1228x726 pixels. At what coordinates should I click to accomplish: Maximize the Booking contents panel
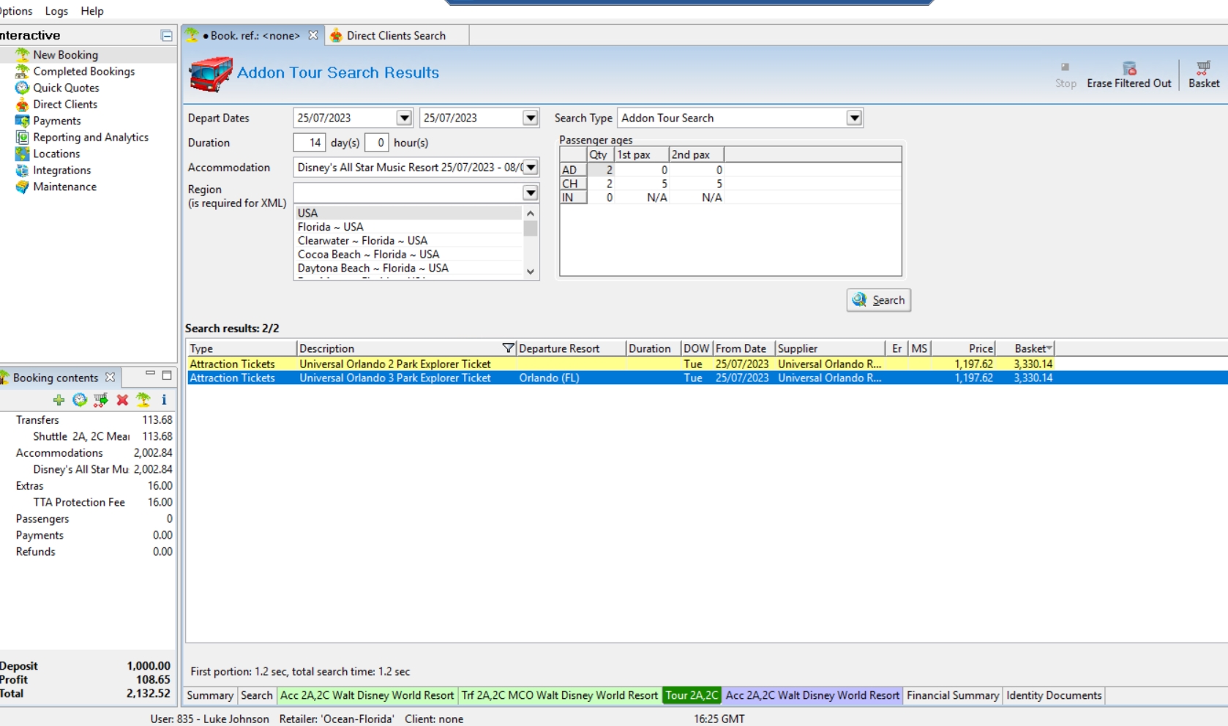[x=167, y=375]
